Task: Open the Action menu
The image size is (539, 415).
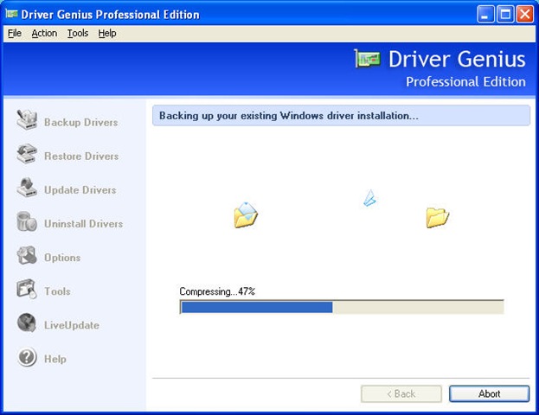Action: tap(44, 34)
